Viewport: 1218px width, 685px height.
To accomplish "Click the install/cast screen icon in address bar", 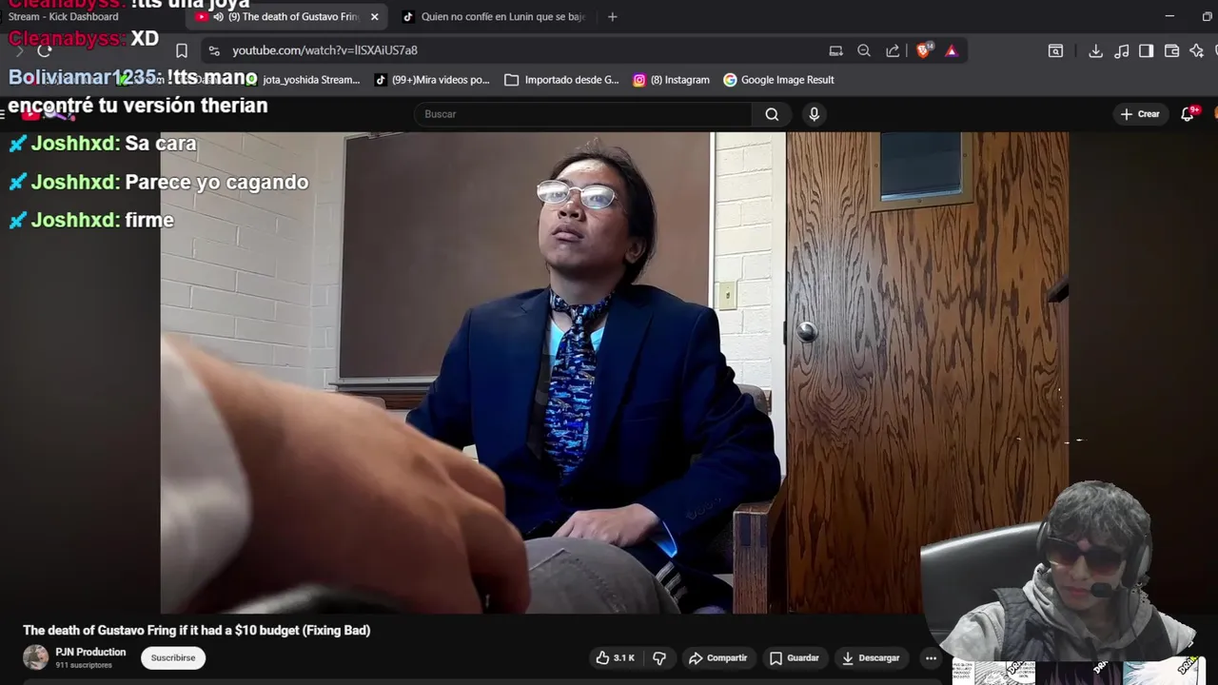I will [835, 50].
